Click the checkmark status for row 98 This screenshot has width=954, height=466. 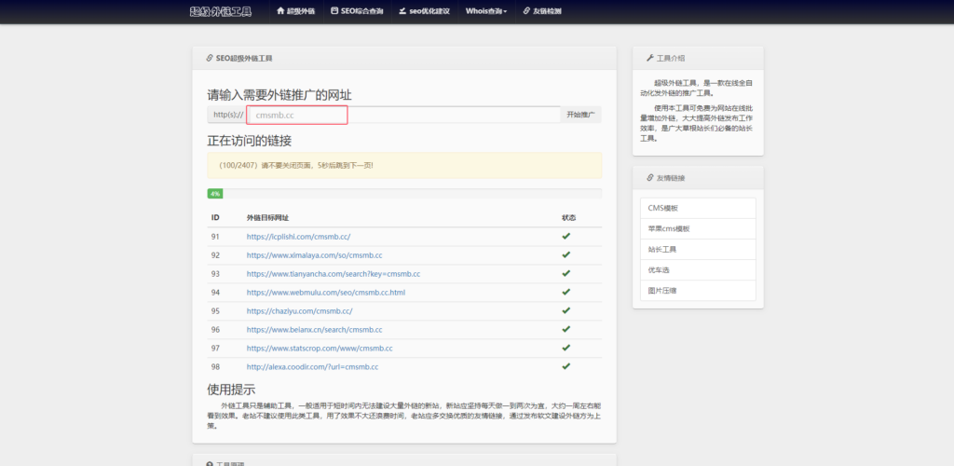click(x=566, y=366)
